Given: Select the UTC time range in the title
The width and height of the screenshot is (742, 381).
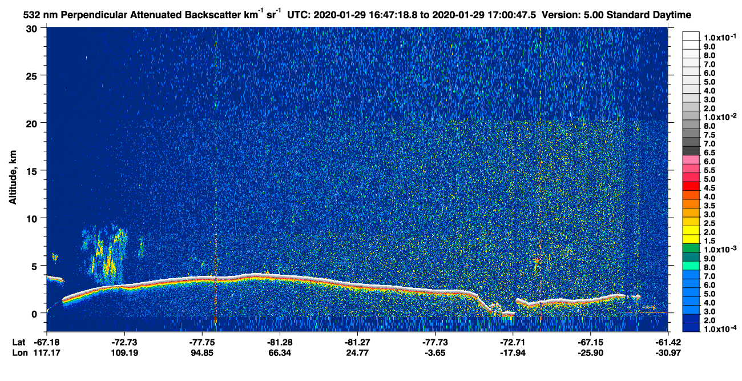Looking at the screenshot, I should 412,14.
